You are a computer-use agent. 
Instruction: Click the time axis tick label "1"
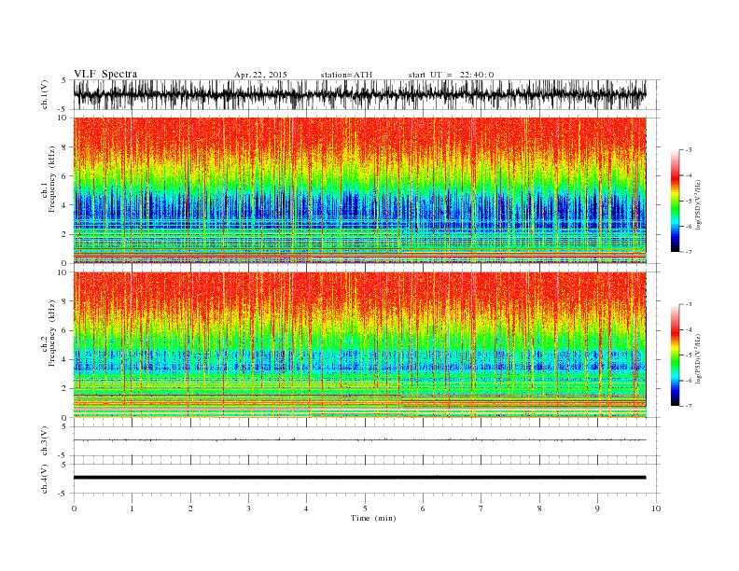point(132,508)
